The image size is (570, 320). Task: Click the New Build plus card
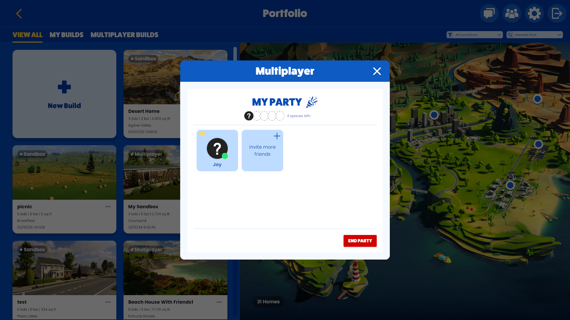[64, 94]
